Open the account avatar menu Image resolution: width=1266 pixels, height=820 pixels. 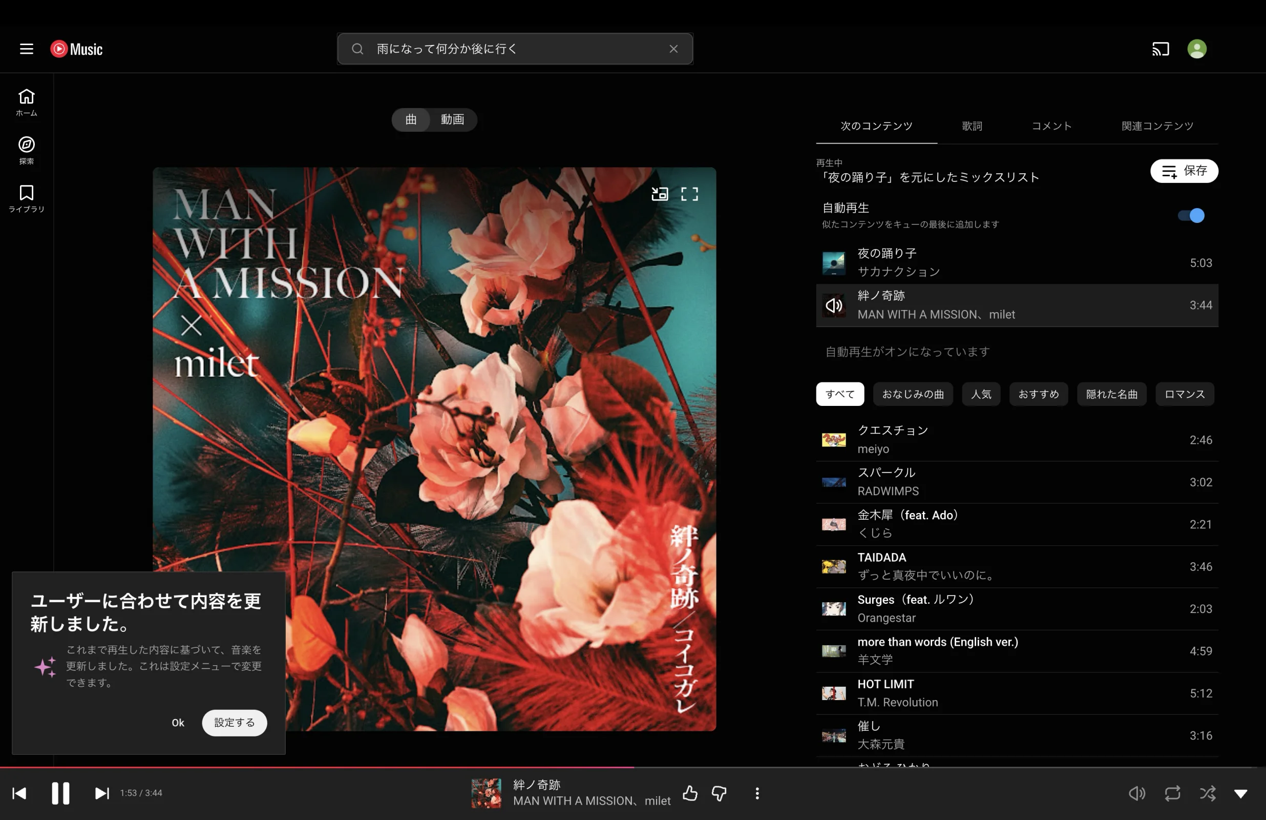tap(1197, 49)
